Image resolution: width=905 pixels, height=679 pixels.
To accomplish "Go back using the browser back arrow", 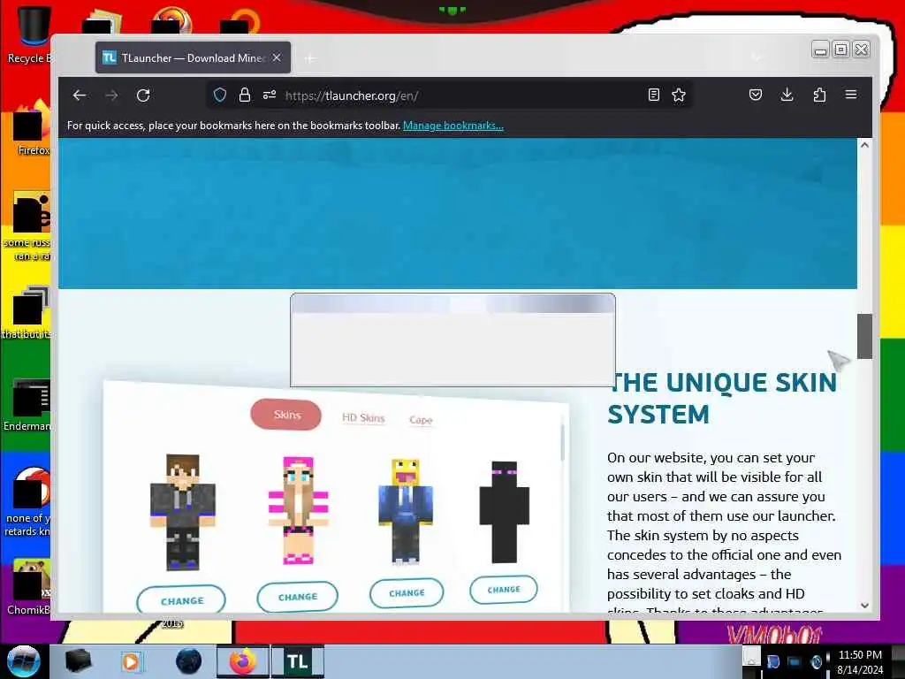I will pyautogui.click(x=80, y=95).
